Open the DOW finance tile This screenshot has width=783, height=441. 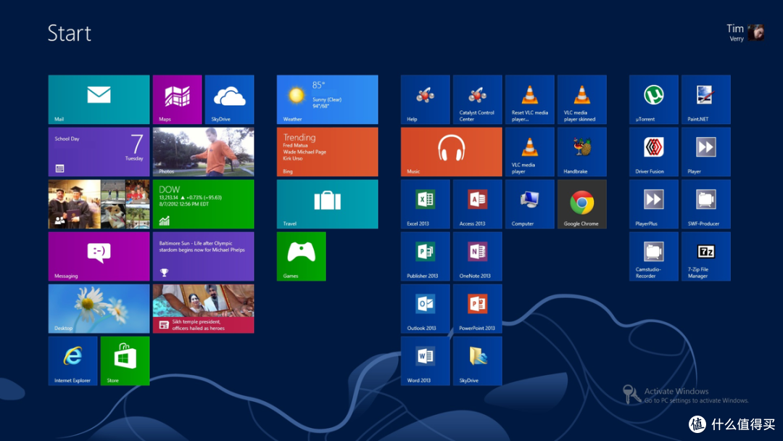203,205
